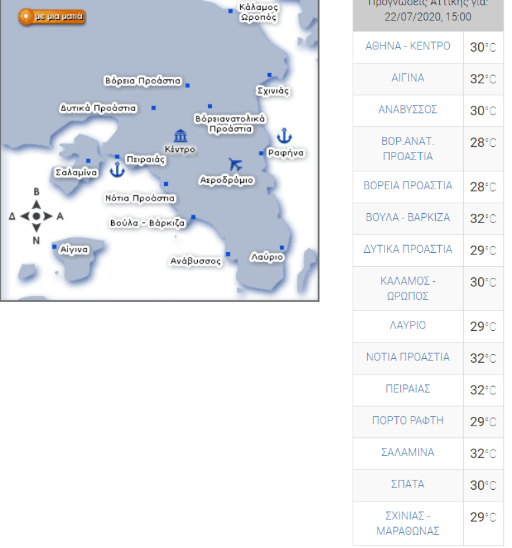
Task: Click the Κάλαμος Ωρωπός map label
Action: 259,12
